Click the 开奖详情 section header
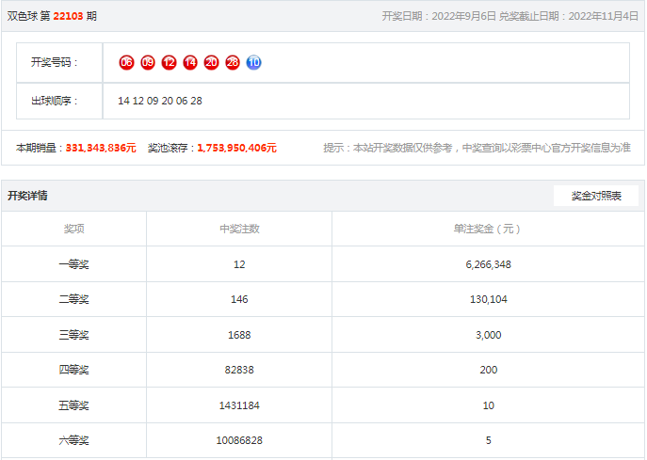The image size is (647, 460). 27,196
